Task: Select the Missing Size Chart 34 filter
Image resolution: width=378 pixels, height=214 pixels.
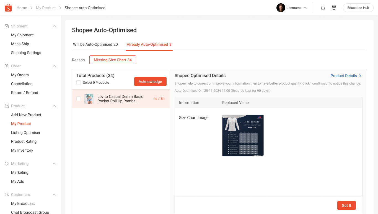Action: click(x=113, y=60)
